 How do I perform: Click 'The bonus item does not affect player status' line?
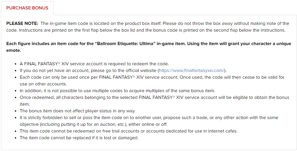[78, 111]
